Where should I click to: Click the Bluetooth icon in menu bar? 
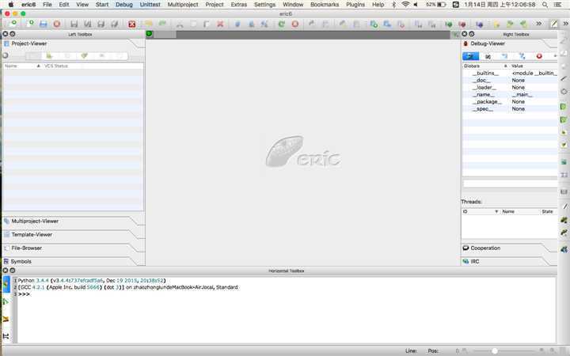coord(393,5)
